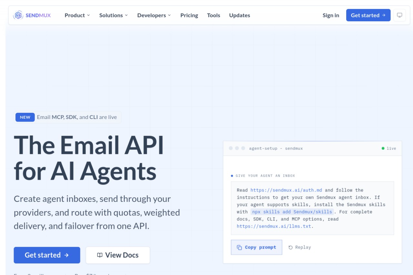Open the Pricing page
This screenshot has height=275, width=413.
click(189, 15)
